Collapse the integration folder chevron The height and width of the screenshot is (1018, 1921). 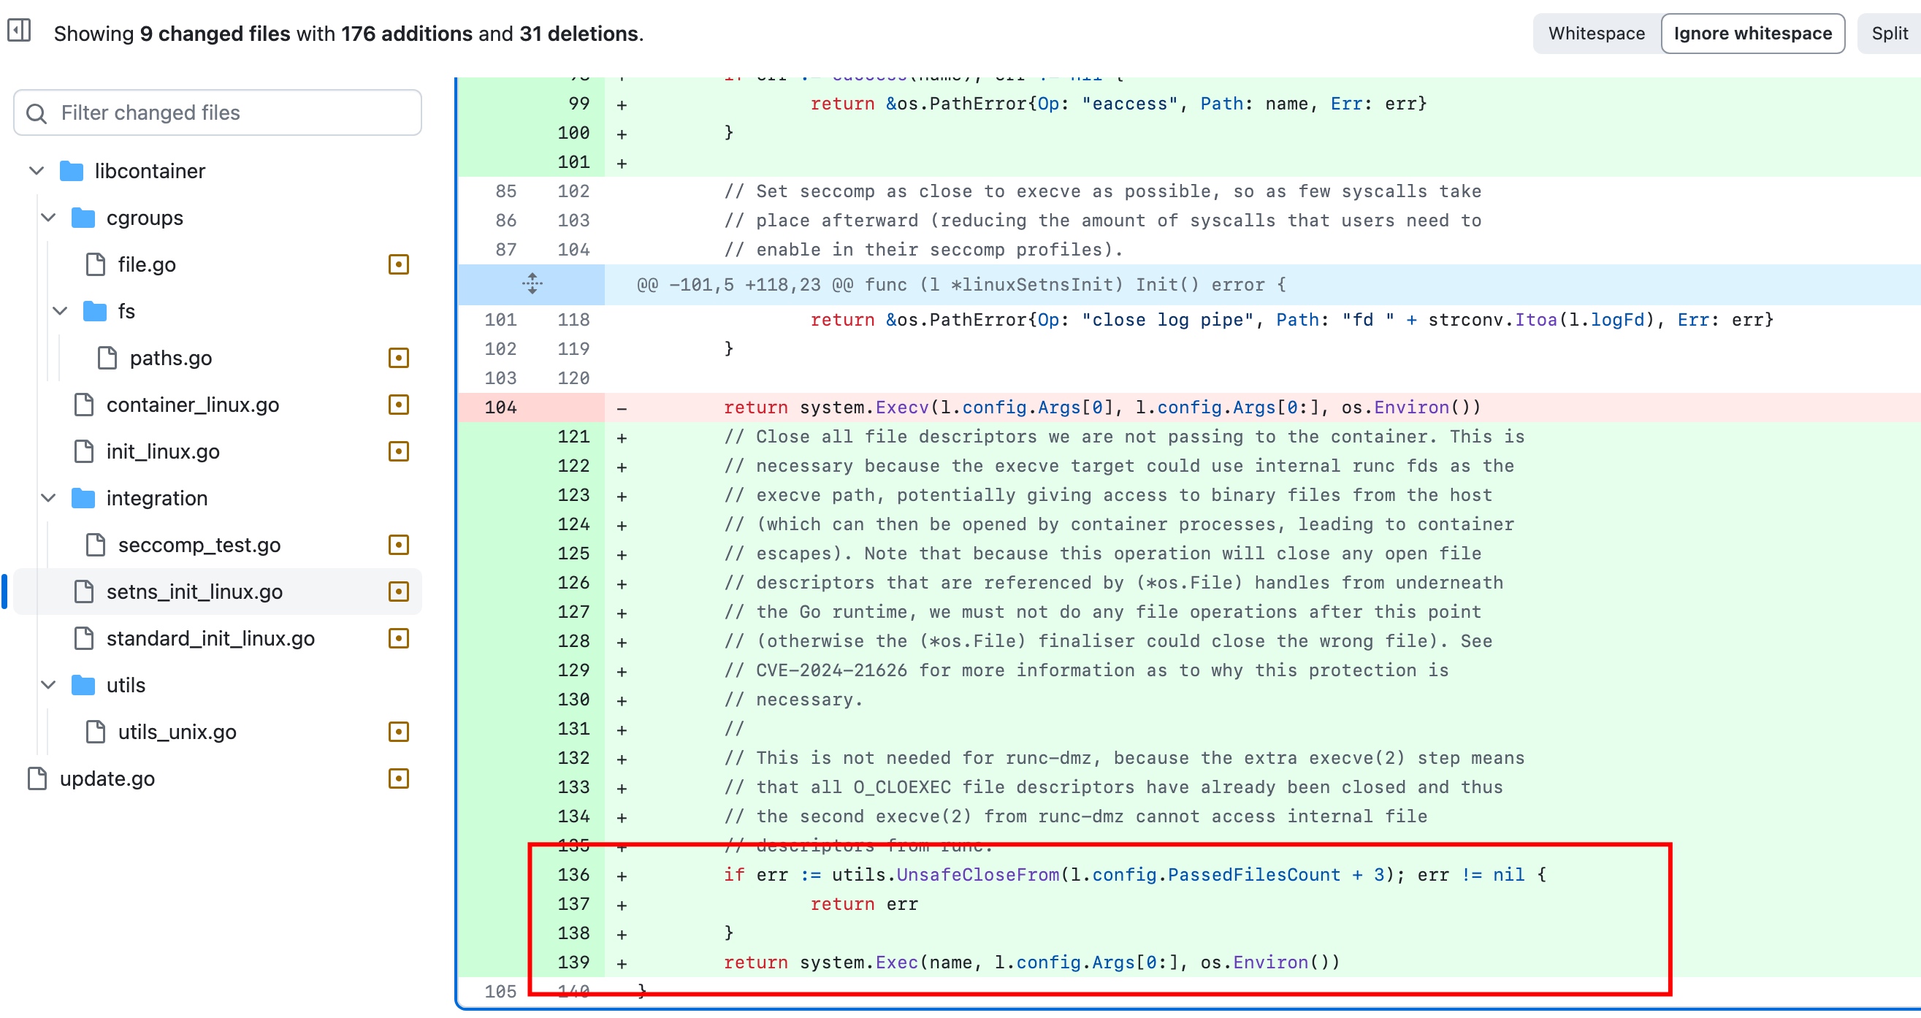click(48, 498)
